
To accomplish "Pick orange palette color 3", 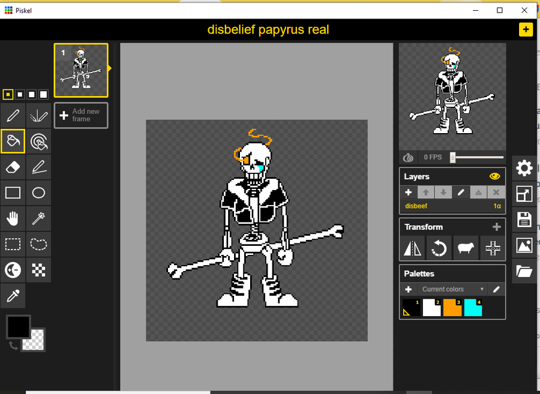I will pyautogui.click(x=452, y=307).
